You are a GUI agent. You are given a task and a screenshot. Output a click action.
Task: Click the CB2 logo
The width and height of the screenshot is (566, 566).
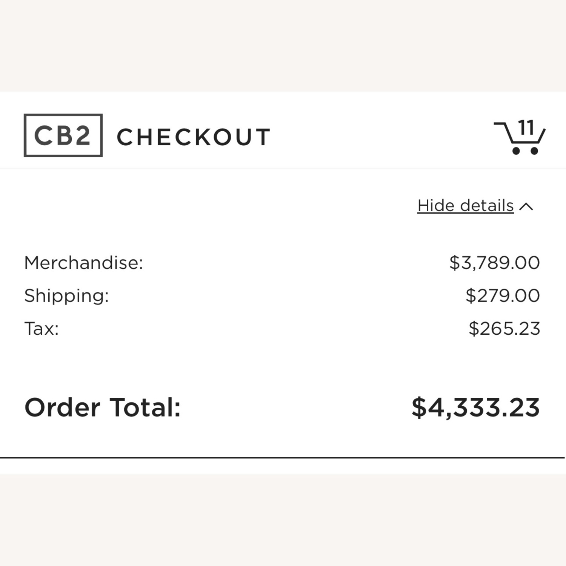[63, 135]
